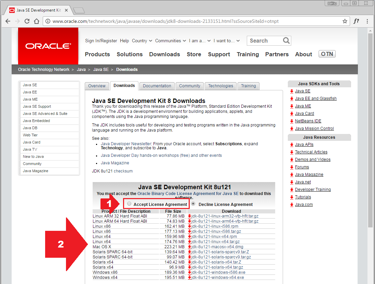Switch to the Technologies tab

coord(220,86)
